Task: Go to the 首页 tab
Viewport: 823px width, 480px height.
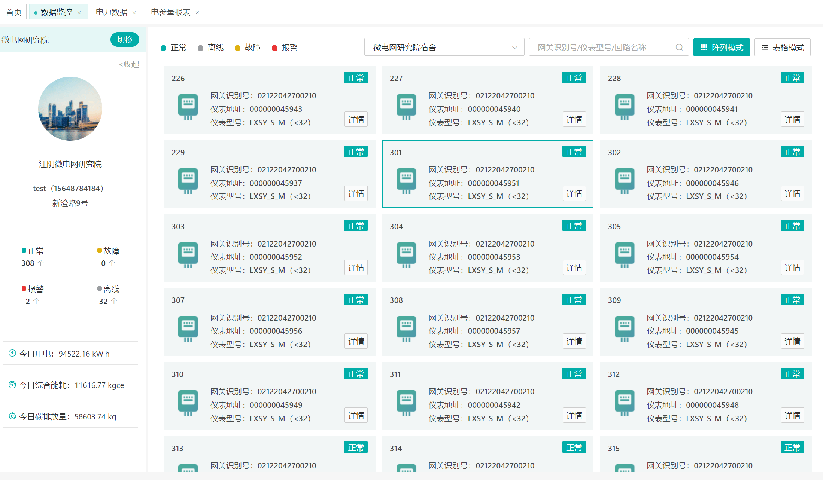Action: click(x=14, y=12)
